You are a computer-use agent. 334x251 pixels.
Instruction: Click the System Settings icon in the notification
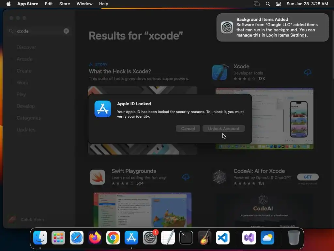point(227,27)
